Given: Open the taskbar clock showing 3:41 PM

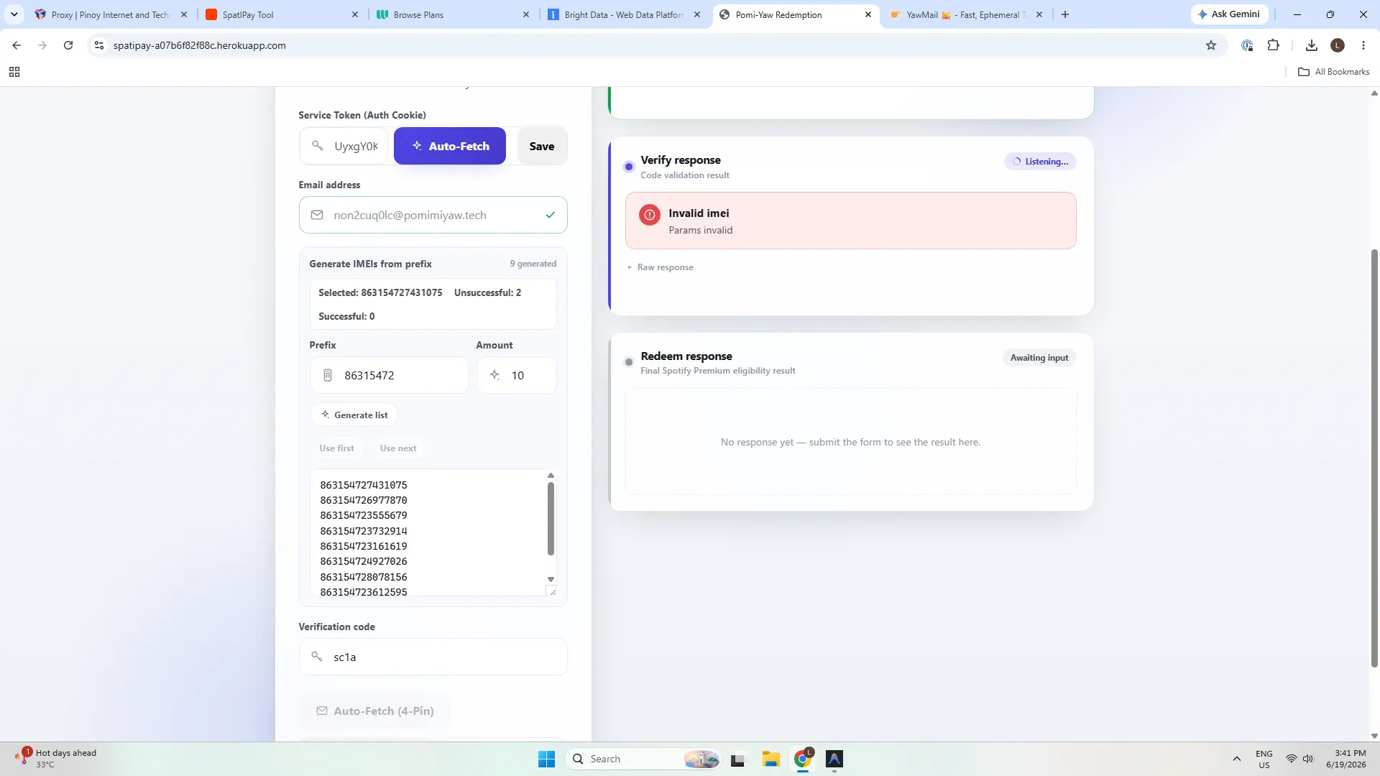Looking at the screenshot, I should click(1346, 759).
